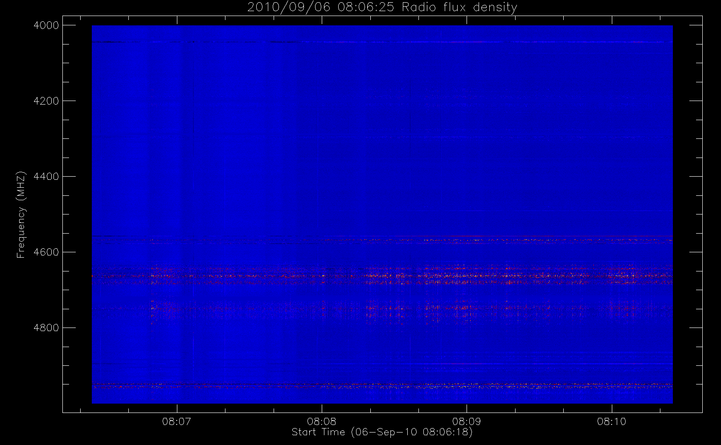Click the plot title "2010/09/06 08:06:25 Radio flux density"
This screenshot has height=445, width=721.
coord(382,8)
